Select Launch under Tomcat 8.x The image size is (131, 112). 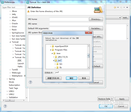(21, 63)
